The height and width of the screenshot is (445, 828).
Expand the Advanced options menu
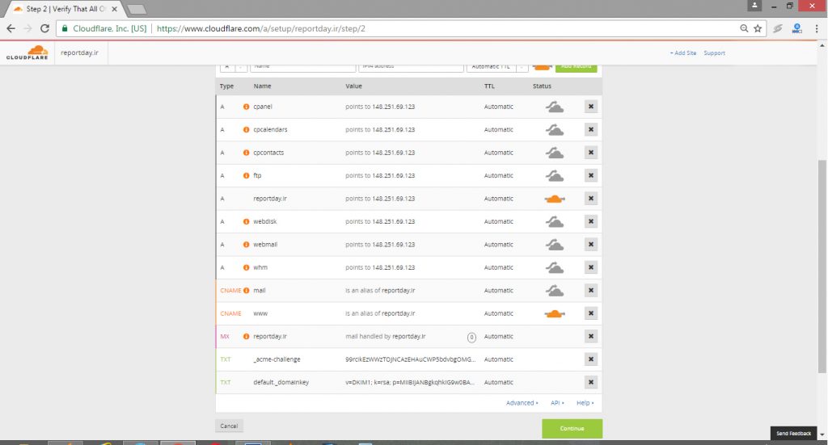click(522, 403)
